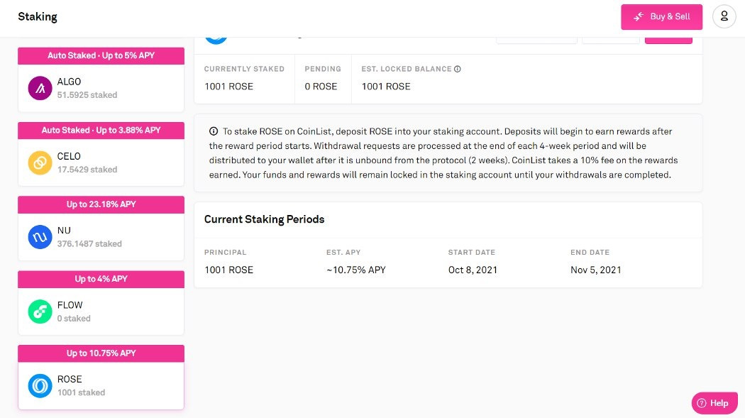Click 'Up to 23.18% APY' banner
The height and width of the screenshot is (418, 745).
click(101, 204)
